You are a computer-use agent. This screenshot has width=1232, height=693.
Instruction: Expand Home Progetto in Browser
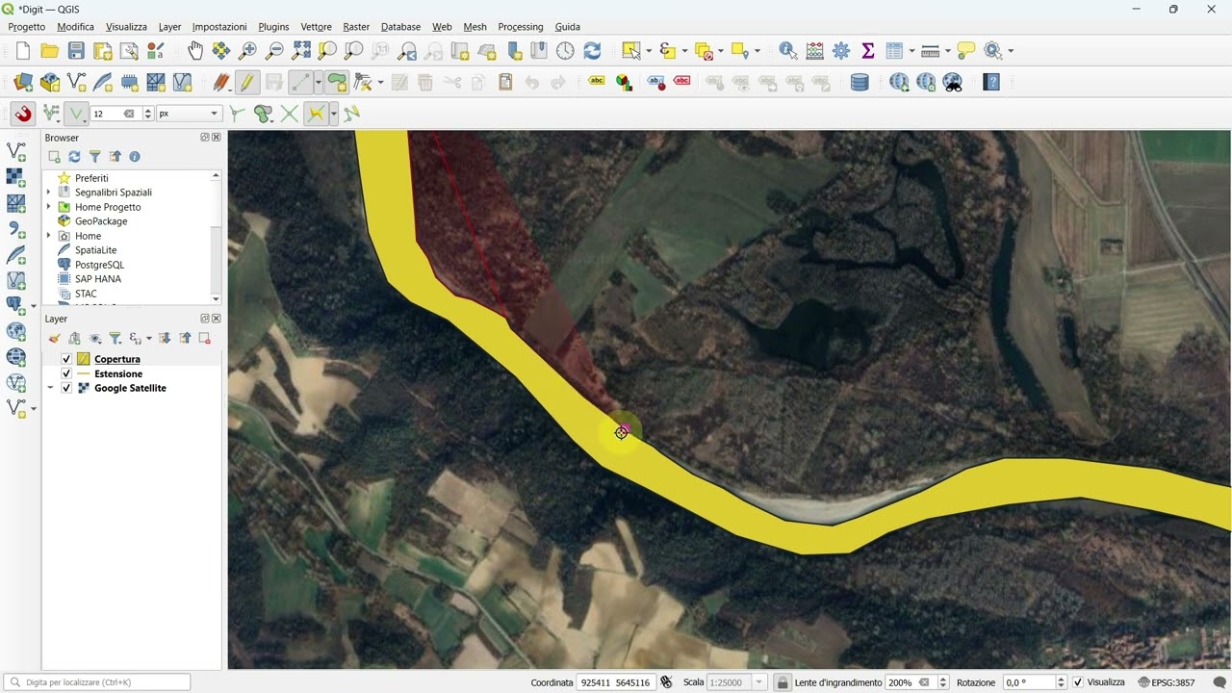click(49, 207)
